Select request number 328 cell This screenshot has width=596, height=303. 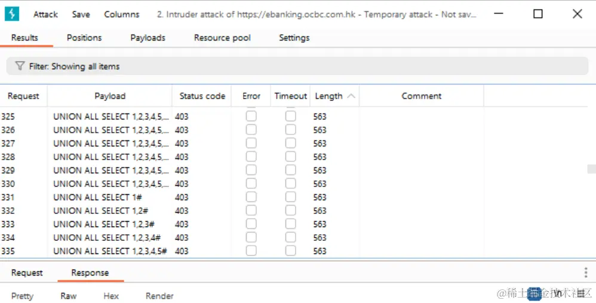tap(8, 157)
